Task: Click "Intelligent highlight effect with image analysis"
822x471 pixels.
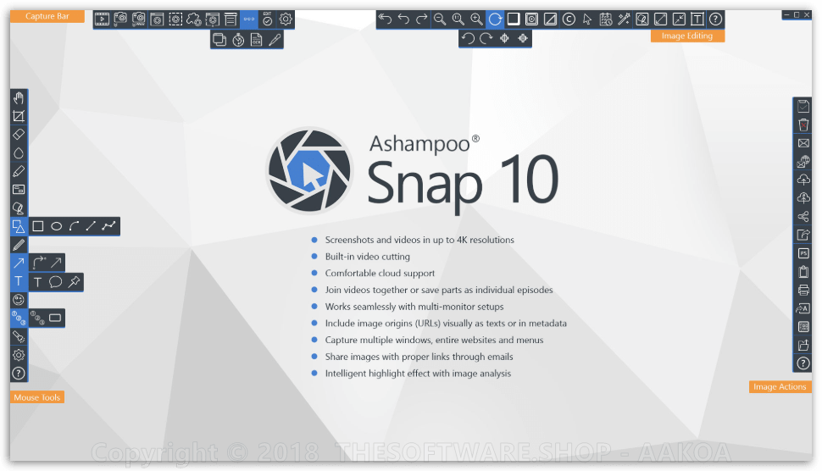Action: (418, 373)
